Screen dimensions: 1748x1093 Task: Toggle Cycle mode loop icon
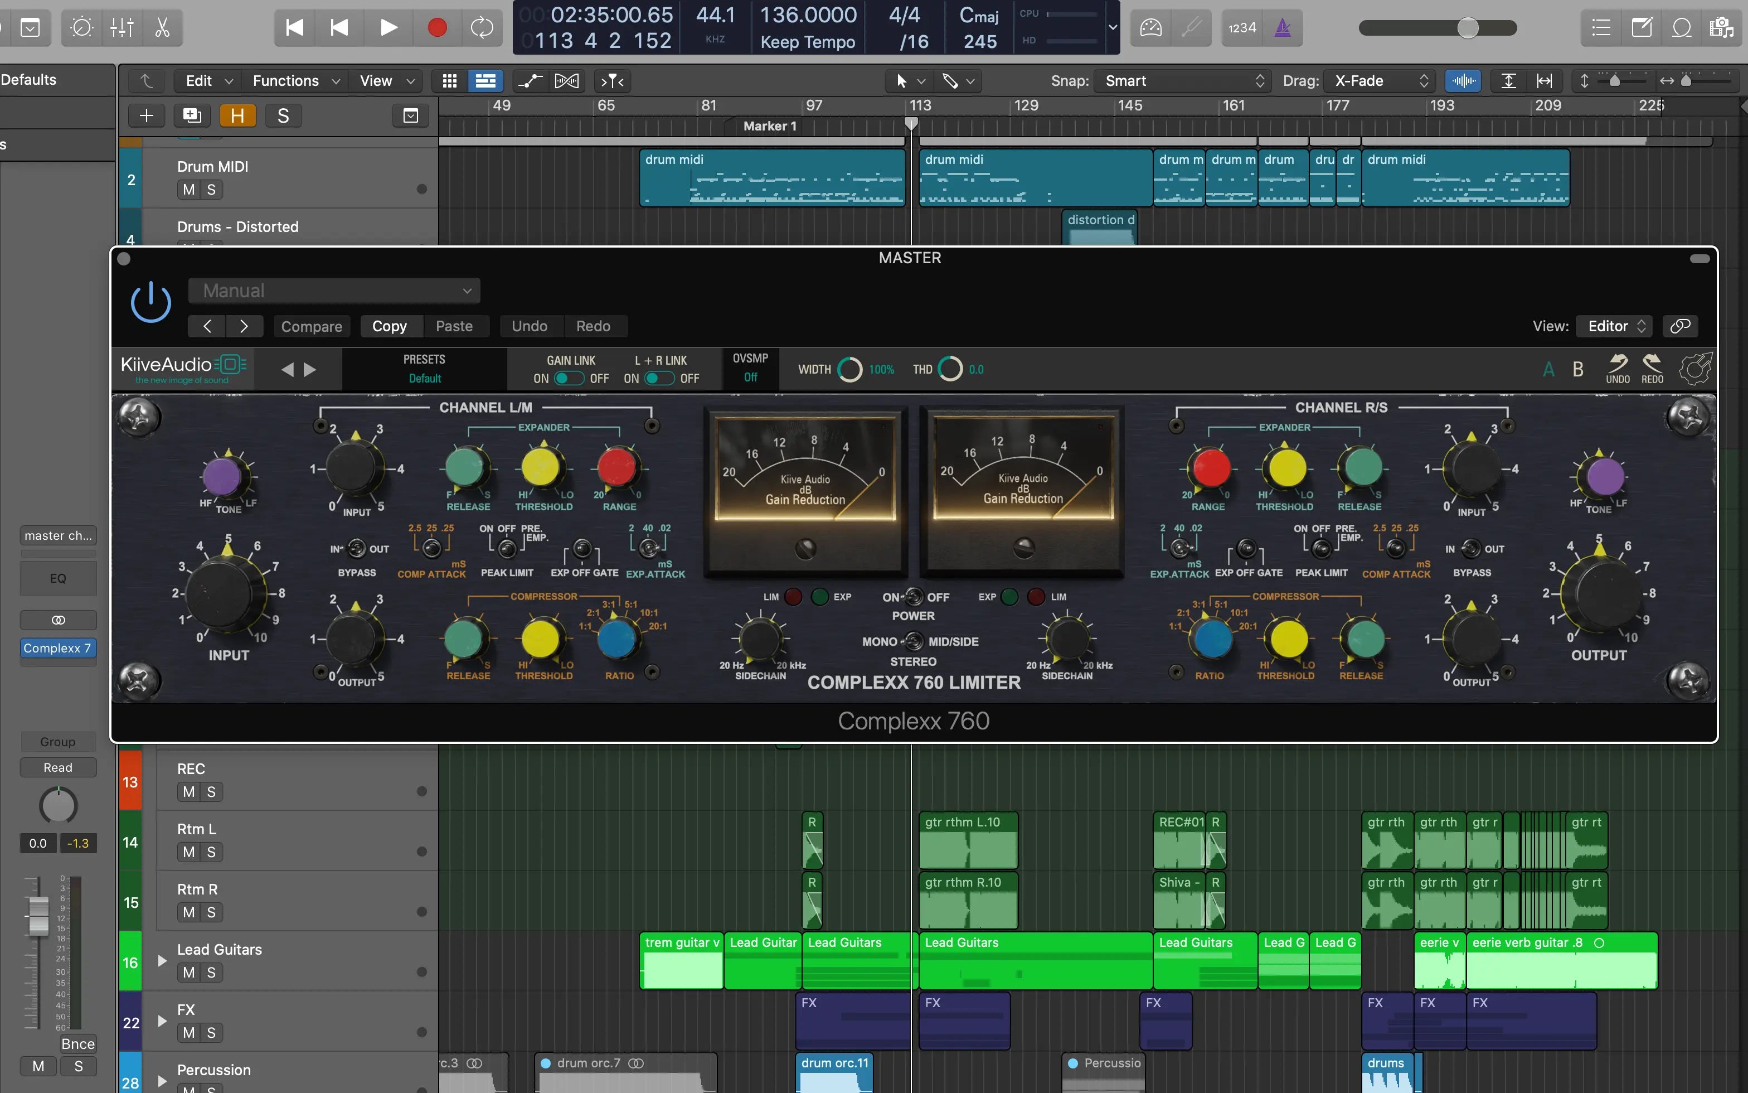[482, 27]
